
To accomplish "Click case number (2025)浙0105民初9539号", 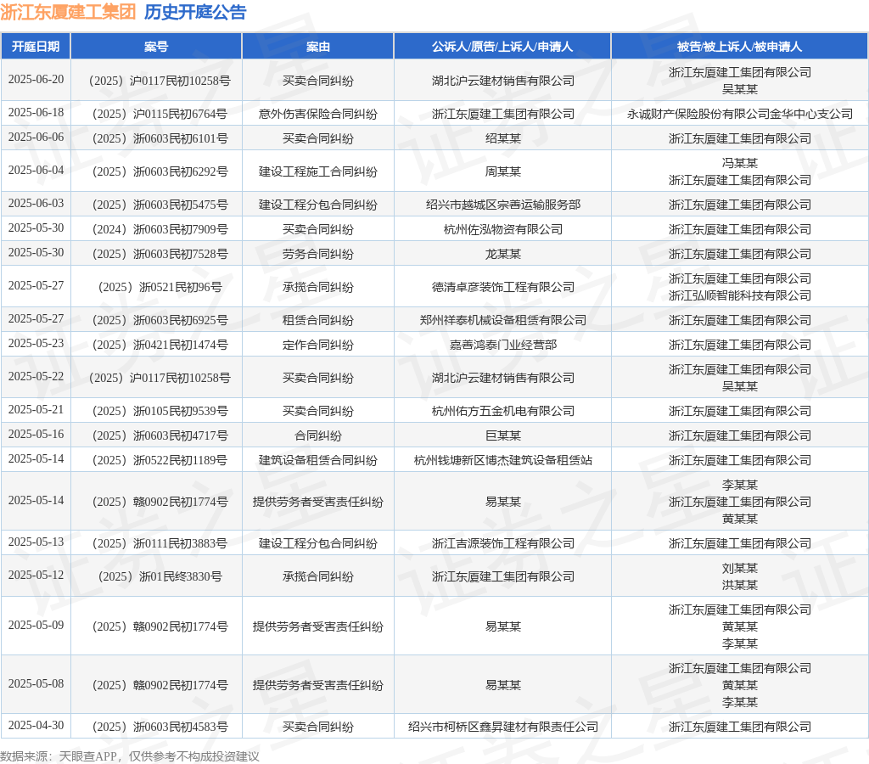I will (x=160, y=411).
